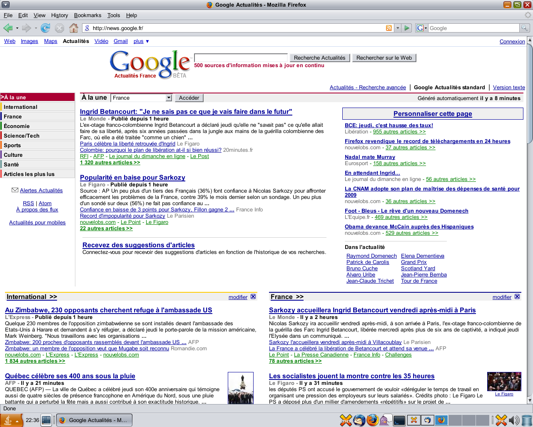Open the Connexion link
The width and height of the screenshot is (533, 427).
pyautogui.click(x=512, y=41)
